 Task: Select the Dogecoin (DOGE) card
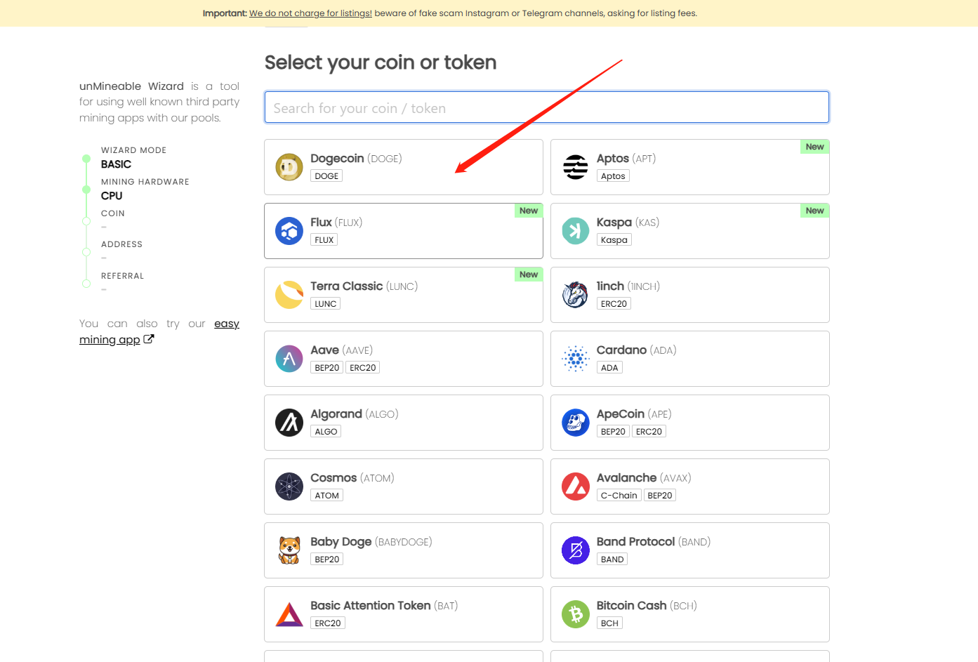click(x=404, y=167)
